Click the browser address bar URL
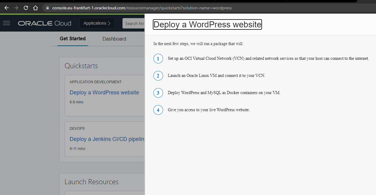The height and width of the screenshot is (195, 376). tap(142, 8)
